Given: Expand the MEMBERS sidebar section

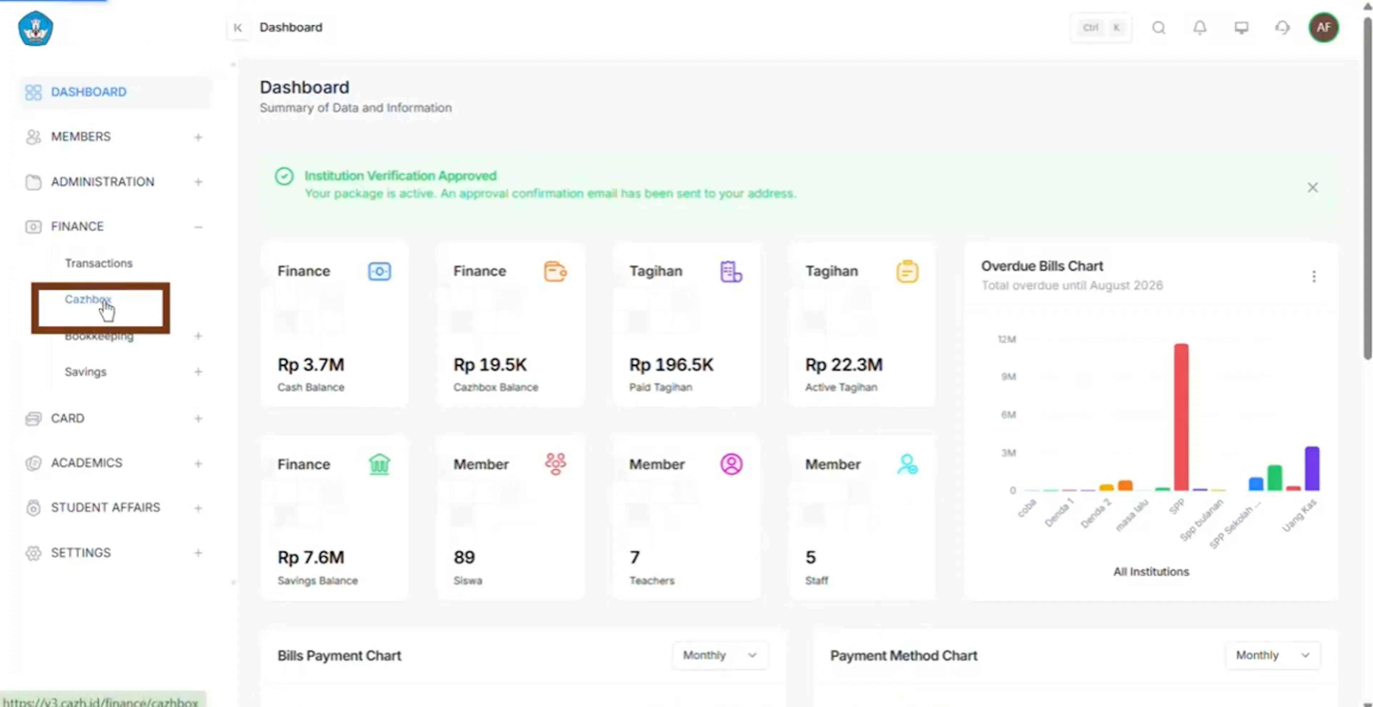Looking at the screenshot, I should 198,138.
